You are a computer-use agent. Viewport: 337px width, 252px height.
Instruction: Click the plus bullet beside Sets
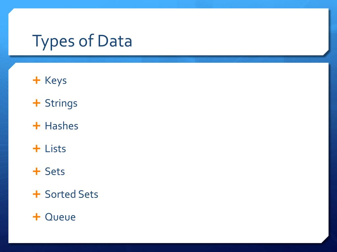37,171
